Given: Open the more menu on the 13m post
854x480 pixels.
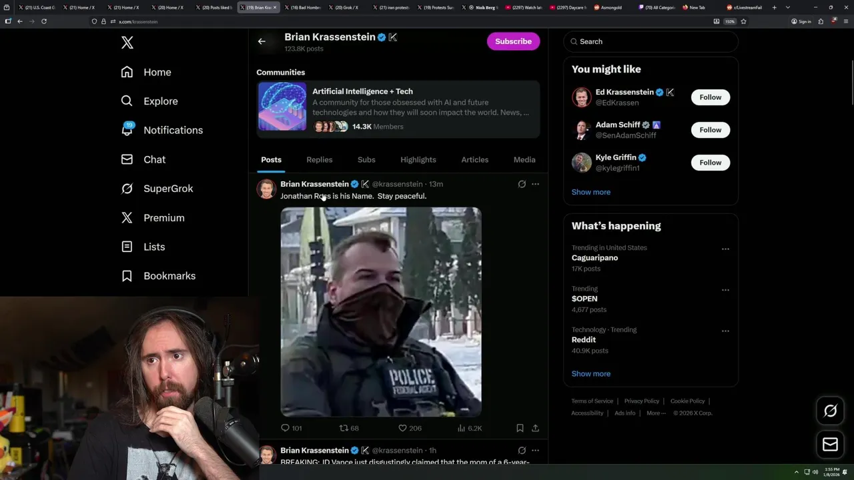Looking at the screenshot, I should (535, 184).
